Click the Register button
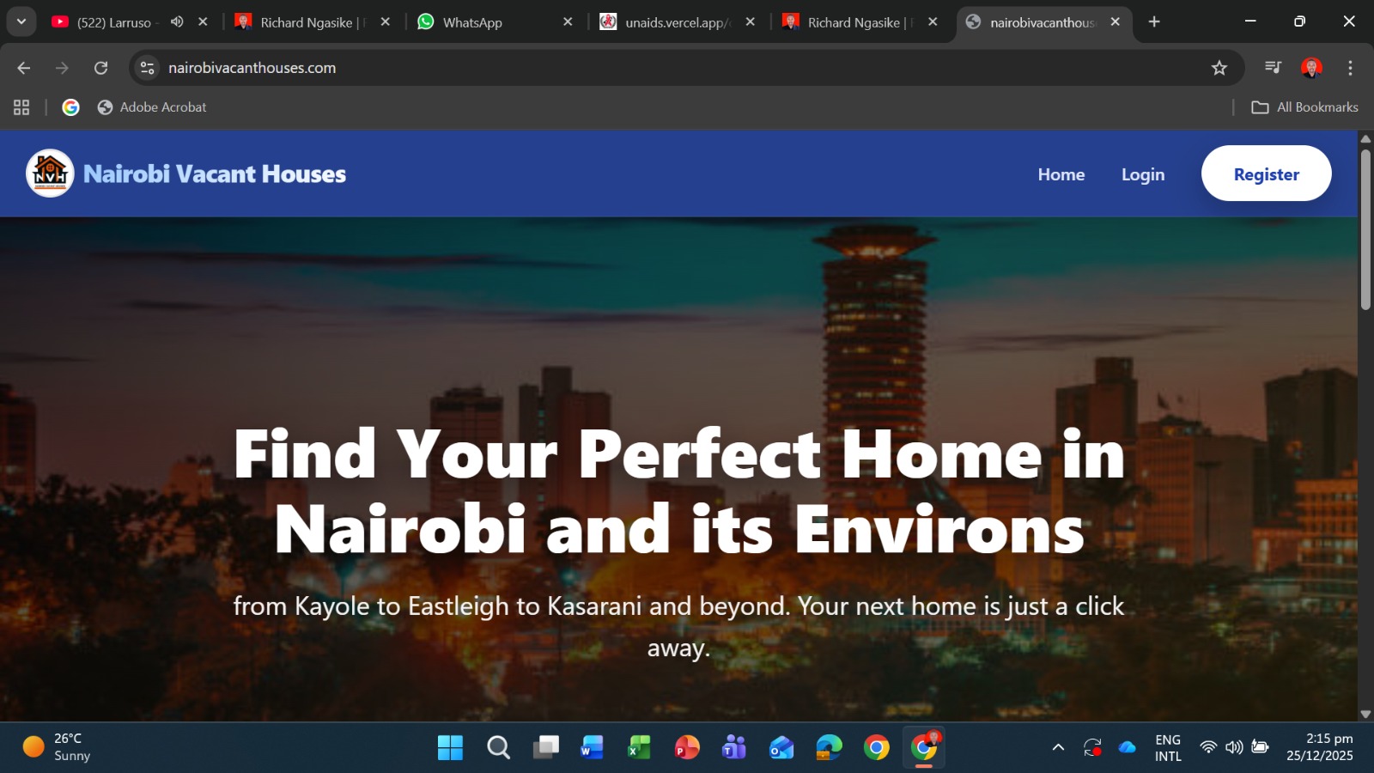Viewport: 1374px width, 773px height. coord(1266,174)
